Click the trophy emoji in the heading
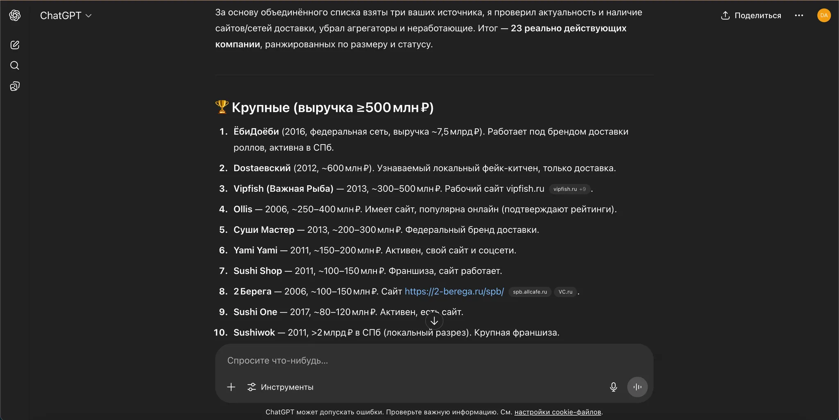Screen dimensions: 839x420 (222, 107)
